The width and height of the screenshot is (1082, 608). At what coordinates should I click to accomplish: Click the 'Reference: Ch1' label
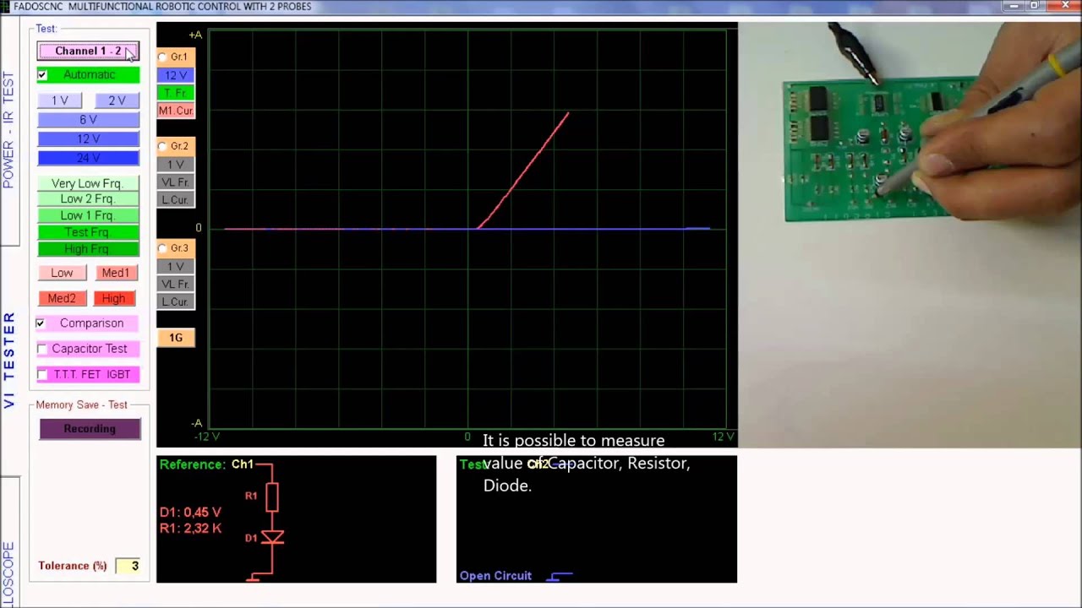pyautogui.click(x=206, y=464)
